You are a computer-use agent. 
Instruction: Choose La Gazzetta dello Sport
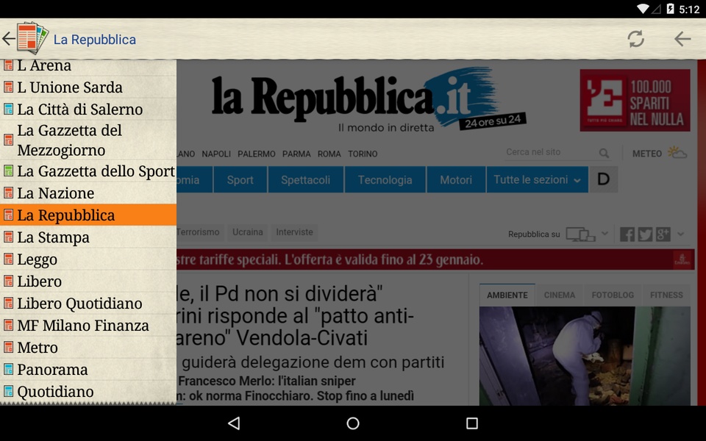[x=88, y=171]
